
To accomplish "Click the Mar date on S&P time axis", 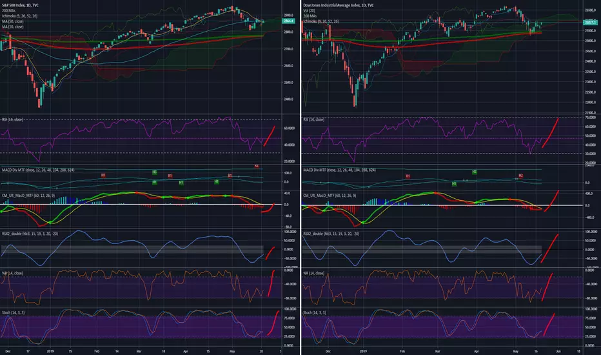I will 139,351.
